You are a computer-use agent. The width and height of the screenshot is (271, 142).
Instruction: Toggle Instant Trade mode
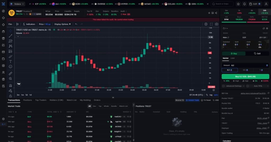click(x=192, y=100)
